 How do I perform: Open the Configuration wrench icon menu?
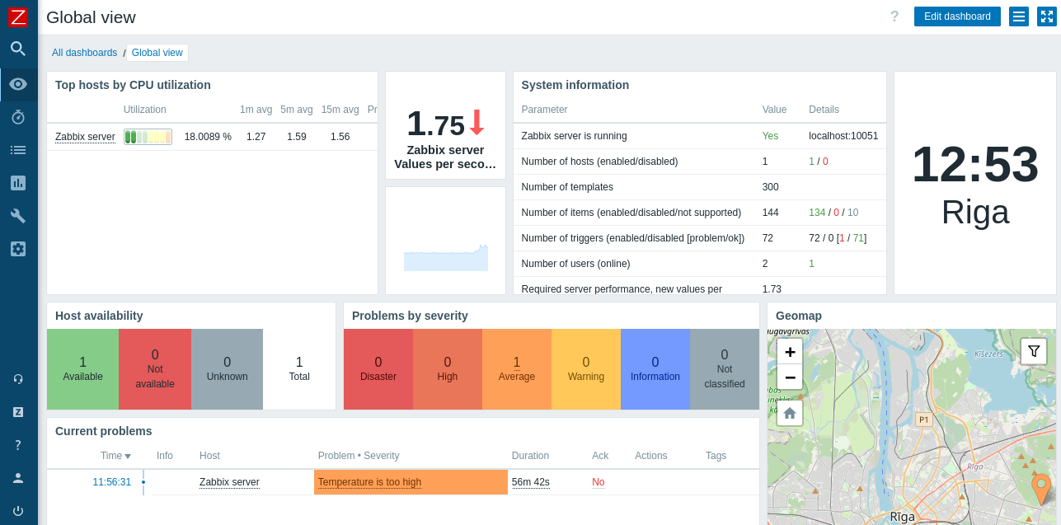[x=18, y=216]
